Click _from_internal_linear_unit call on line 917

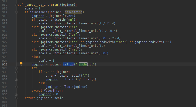pos(75,23)
